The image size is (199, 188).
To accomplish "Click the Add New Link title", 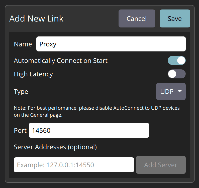I will (36, 19).
